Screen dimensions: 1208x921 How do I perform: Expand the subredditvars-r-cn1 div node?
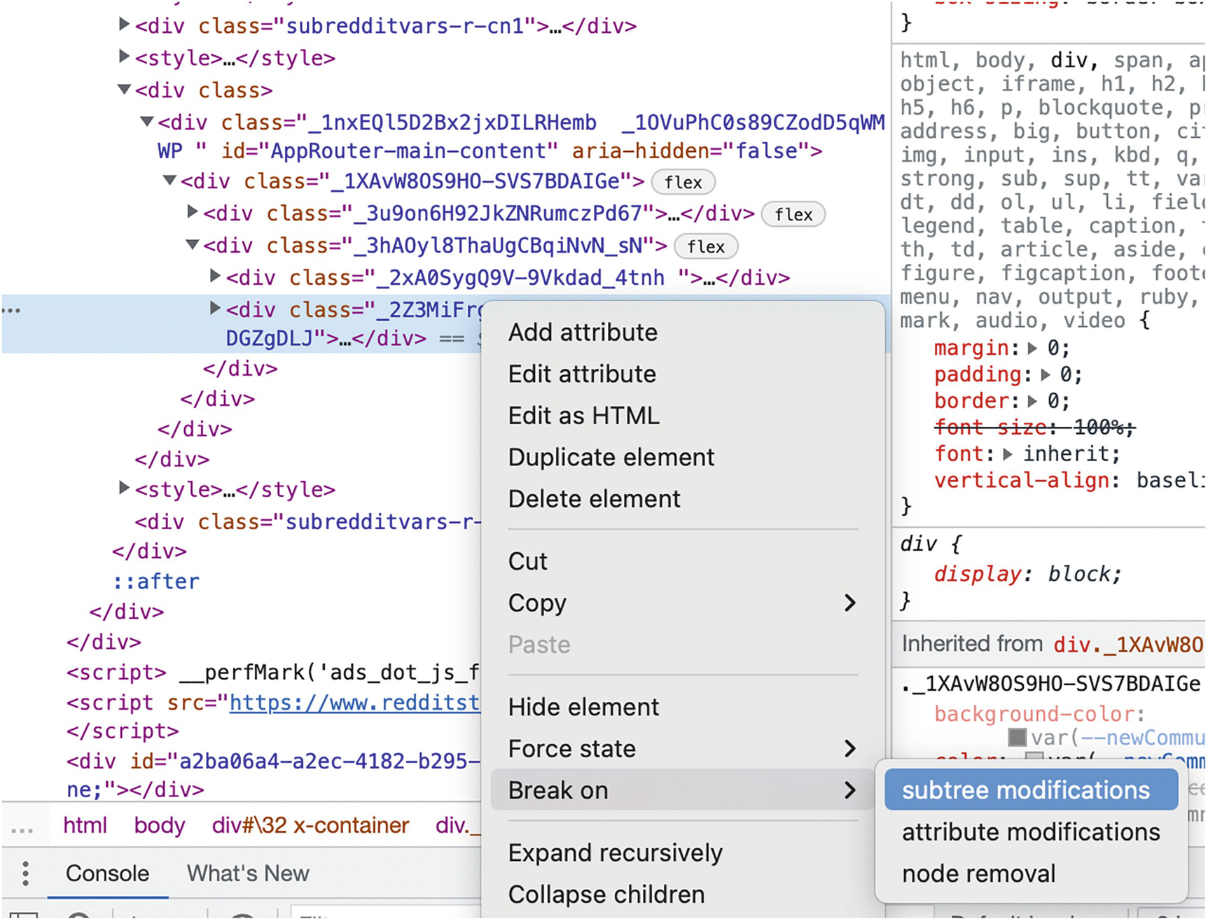(124, 25)
